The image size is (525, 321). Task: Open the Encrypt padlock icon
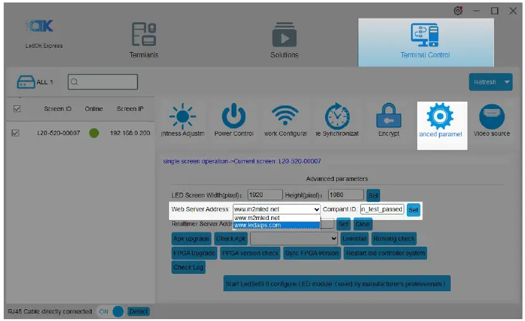point(389,116)
